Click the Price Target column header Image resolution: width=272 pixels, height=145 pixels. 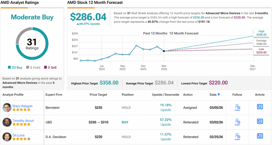(x=98, y=95)
